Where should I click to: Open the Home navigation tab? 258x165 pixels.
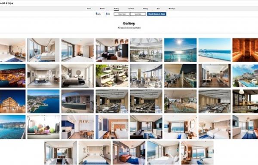pos(89,9)
